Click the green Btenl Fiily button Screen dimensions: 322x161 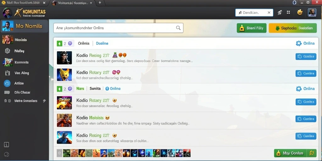point(252,28)
